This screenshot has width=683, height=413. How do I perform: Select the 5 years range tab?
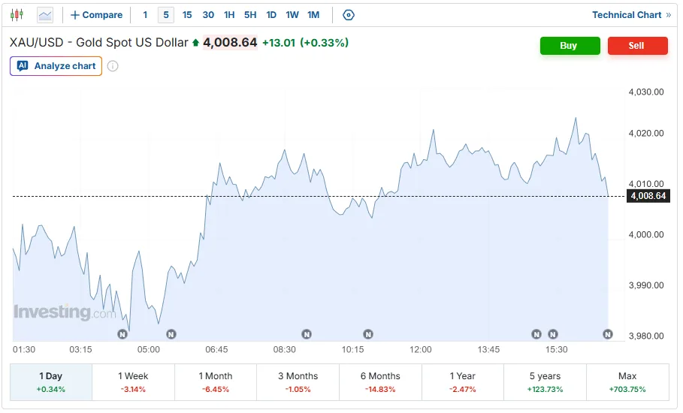(x=545, y=382)
